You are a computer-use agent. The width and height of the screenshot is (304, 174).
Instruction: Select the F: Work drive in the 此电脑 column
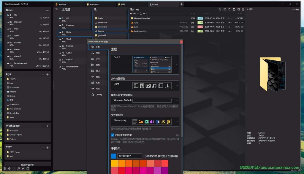tap(75, 40)
